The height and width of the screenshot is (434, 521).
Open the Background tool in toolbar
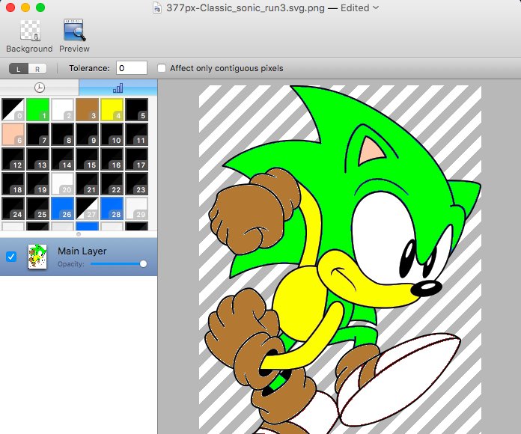29,36
